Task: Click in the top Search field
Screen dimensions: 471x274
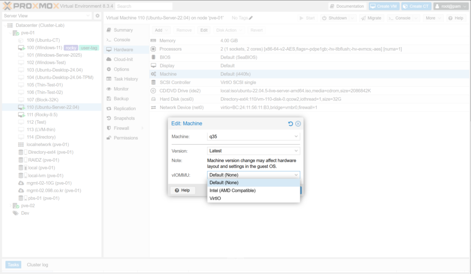Action: click(144, 6)
